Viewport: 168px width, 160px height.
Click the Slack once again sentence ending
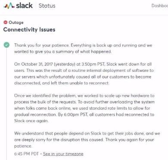(31, 121)
